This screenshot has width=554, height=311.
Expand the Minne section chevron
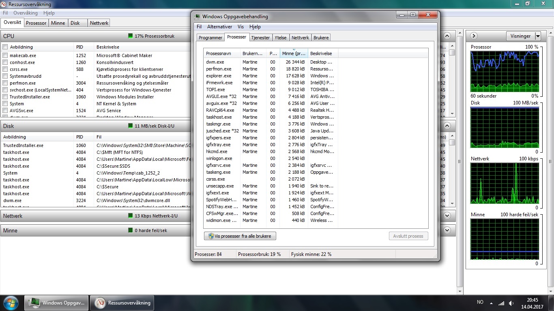tap(447, 230)
